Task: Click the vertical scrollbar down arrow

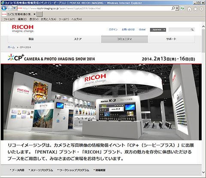Action: [203, 172]
